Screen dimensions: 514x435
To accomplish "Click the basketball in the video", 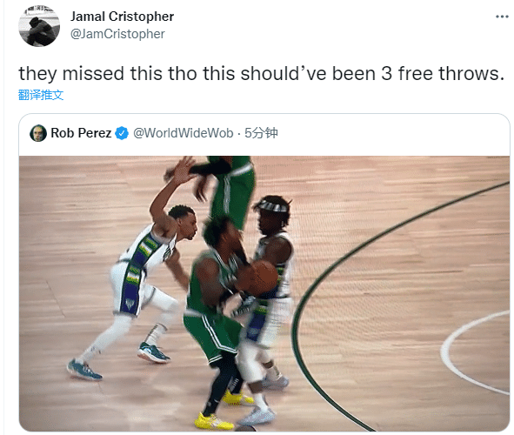I will [261, 278].
